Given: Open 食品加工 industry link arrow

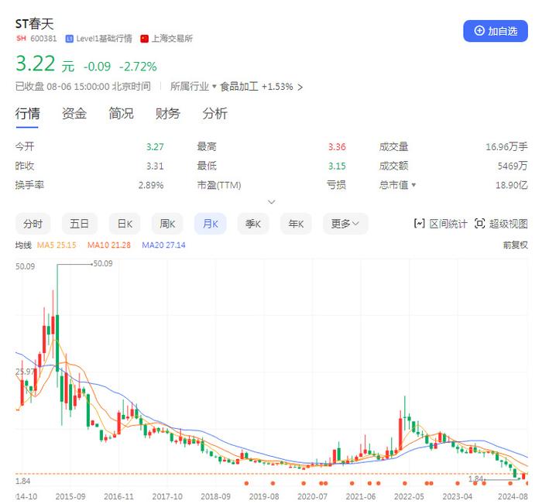Looking at the screenshot, I should coord(300,87).
